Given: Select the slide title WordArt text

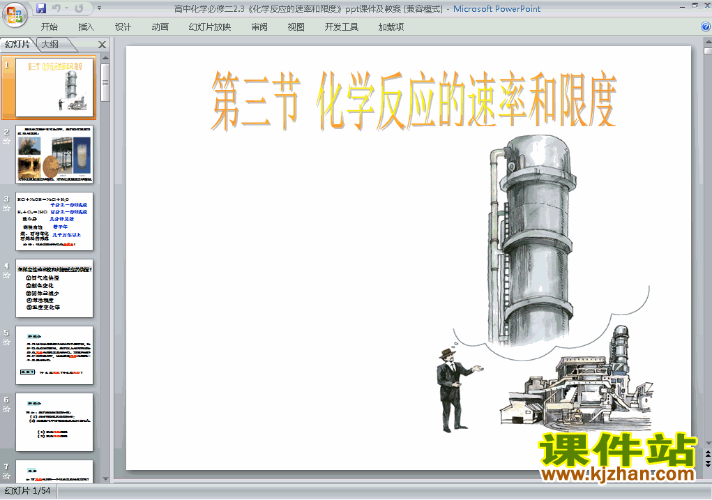Looking at the screenshot, I should pyautogui.click(x=414, y=101).
